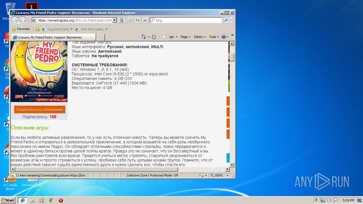Screen dimensions: 363x204
Task: Click the Refresh page icon
Action: coord(137,20)
